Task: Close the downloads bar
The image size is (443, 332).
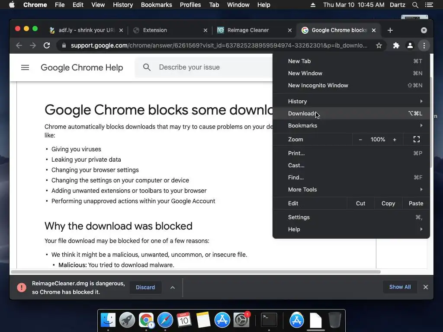Action: (x=426, y=287)
